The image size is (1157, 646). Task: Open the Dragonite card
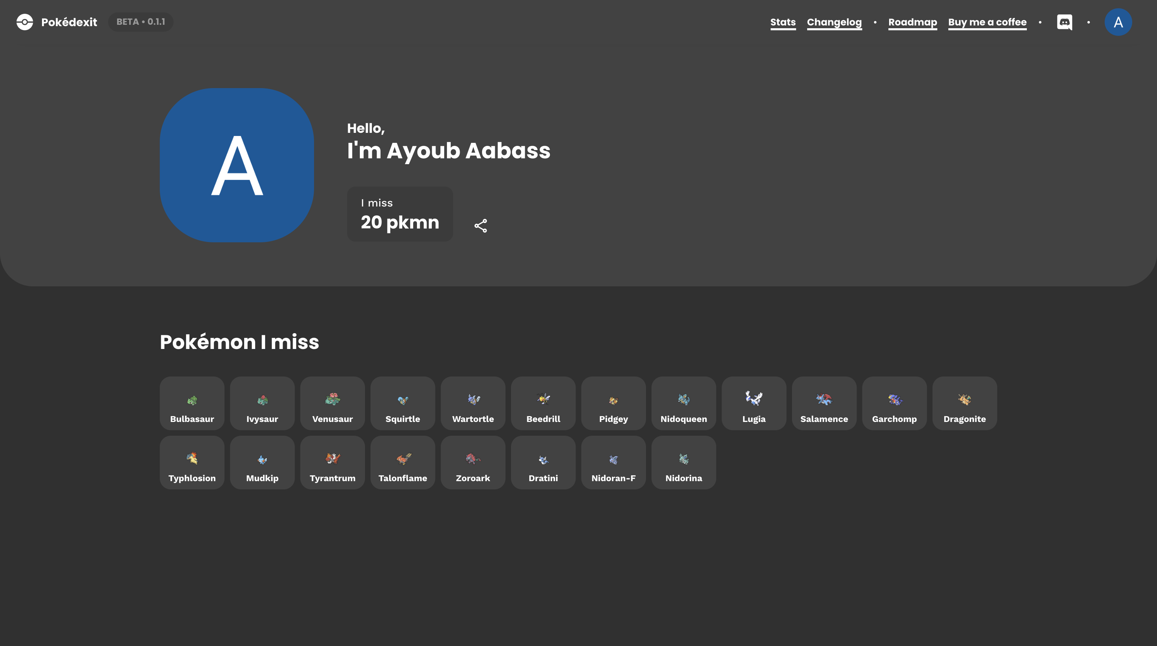(x=964, y=403)
